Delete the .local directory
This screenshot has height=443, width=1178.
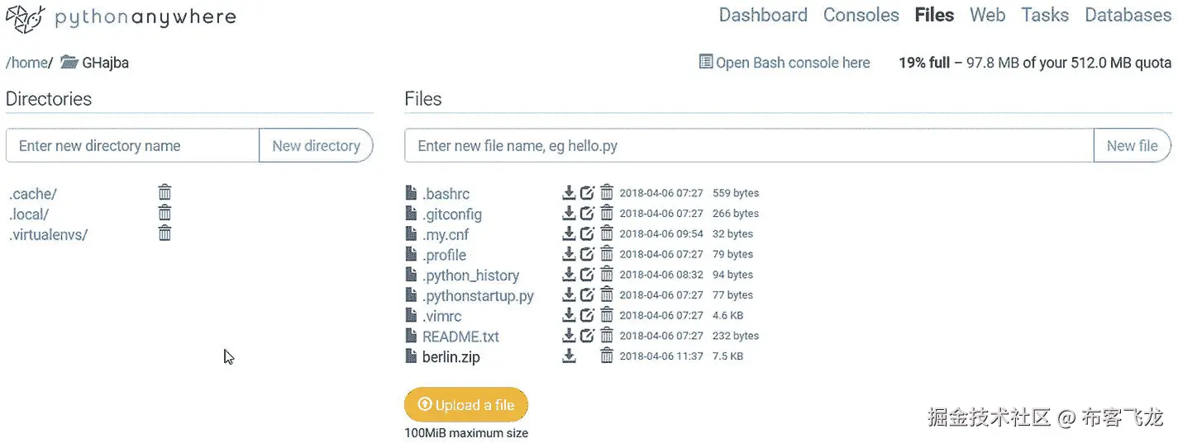pos(165,213)
